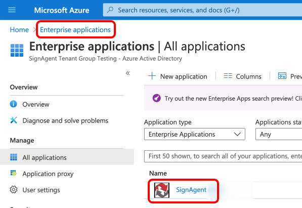302x208 pixels.
Task: Open the Application type dropdown
Action: [195, 134]
